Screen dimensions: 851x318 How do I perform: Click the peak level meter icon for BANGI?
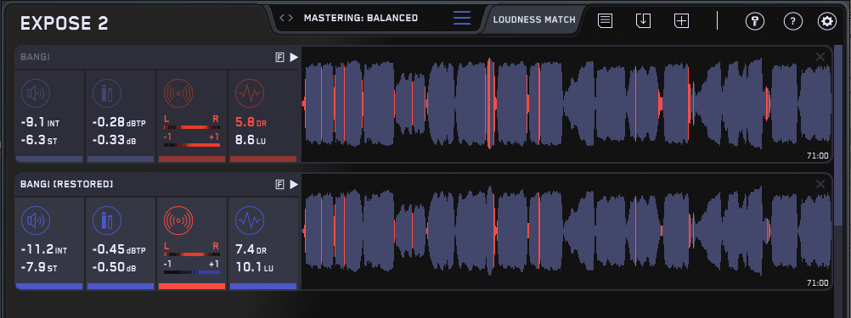pyautogui.click(x=107, y=93)
